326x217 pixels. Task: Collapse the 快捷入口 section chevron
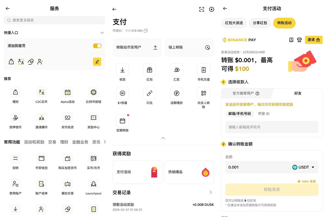pyautogui.click(x=102, y=33)
